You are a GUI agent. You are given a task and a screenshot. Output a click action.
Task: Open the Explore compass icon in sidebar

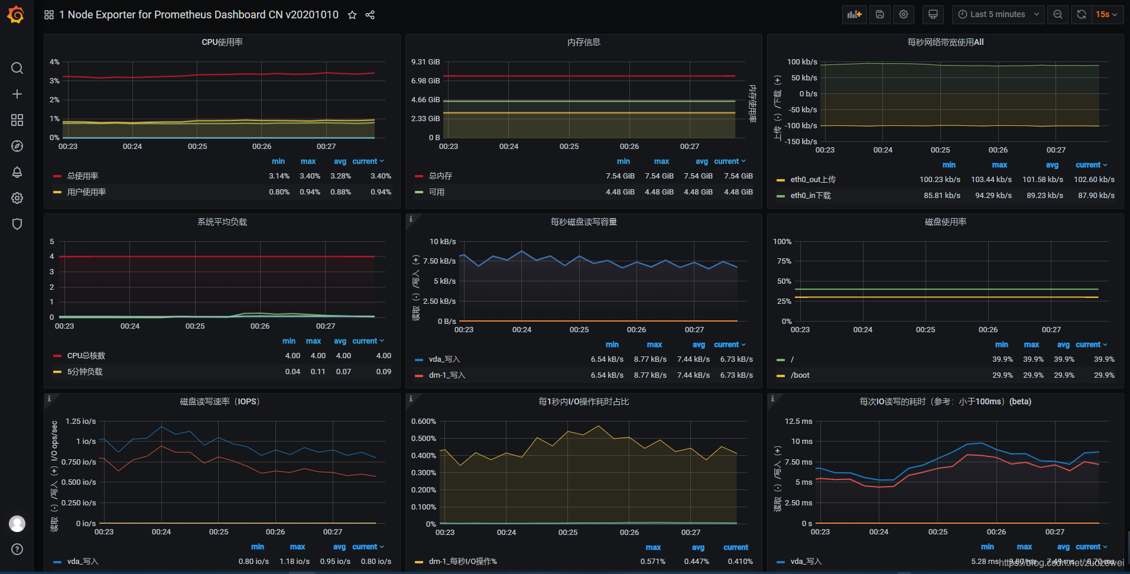(x=17, y=146)
